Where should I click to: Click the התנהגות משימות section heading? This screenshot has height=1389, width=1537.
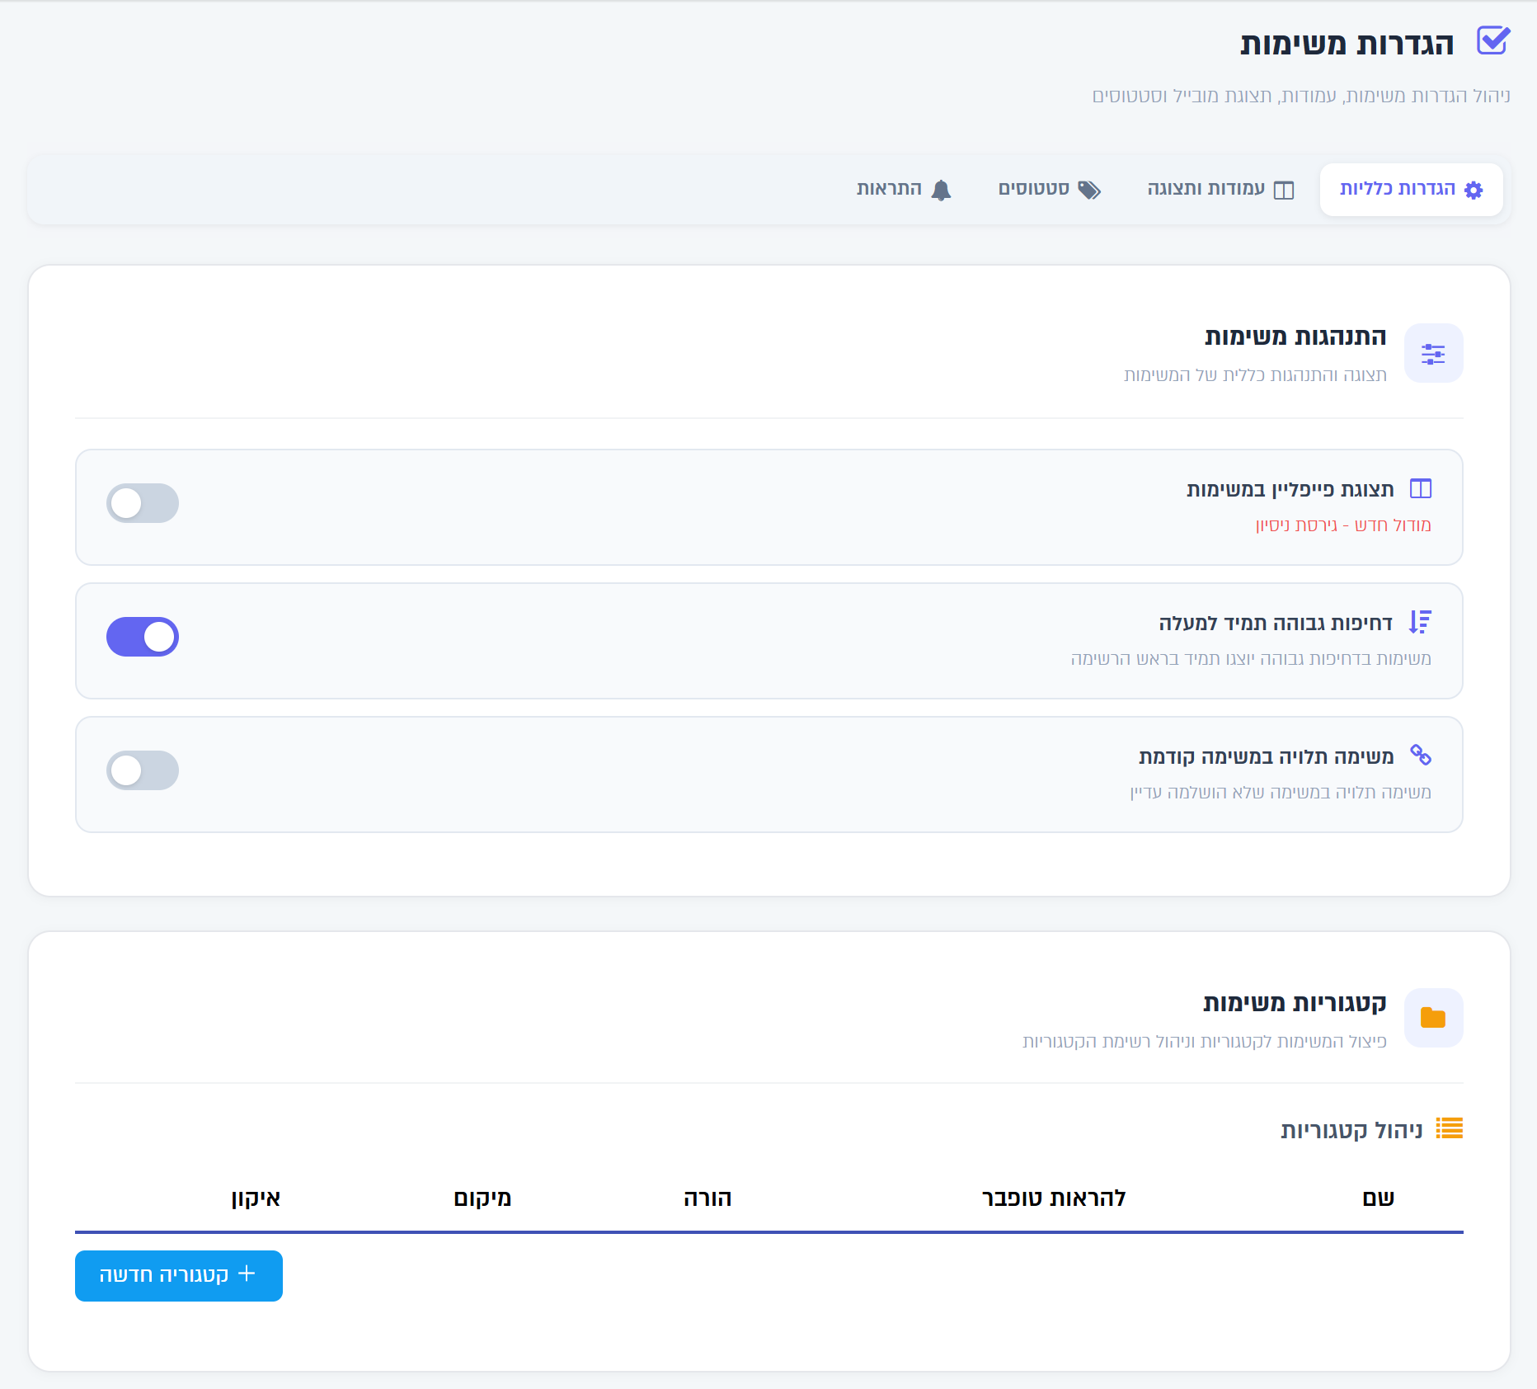coord(1295,337)
